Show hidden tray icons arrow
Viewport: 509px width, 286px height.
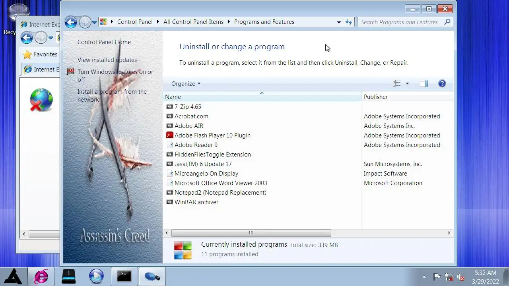[x=424, y=277]
